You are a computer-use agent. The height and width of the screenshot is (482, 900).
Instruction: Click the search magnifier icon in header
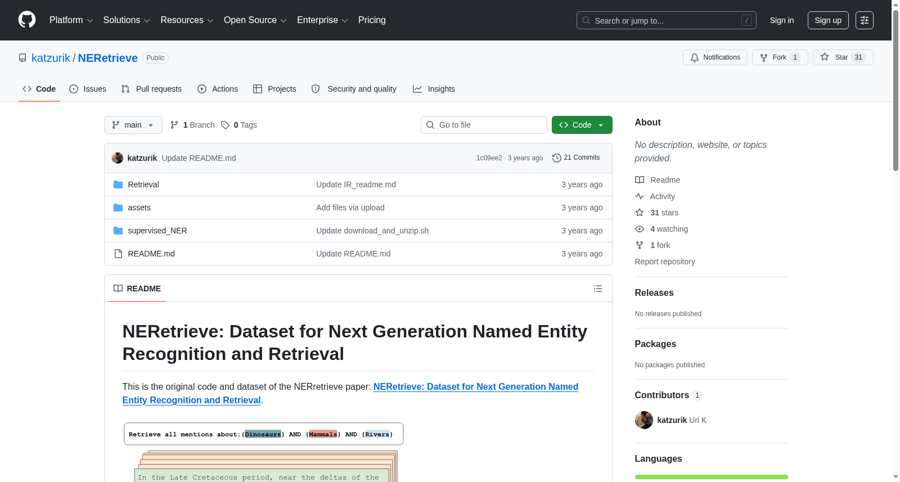(586, 20)
